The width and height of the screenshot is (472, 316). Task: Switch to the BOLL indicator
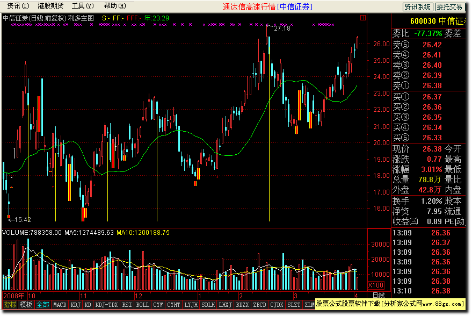[x=142, y=305]
